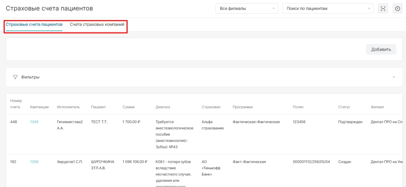Open the clock history icon button
The image size is (406, 187).
click(397, 8)
